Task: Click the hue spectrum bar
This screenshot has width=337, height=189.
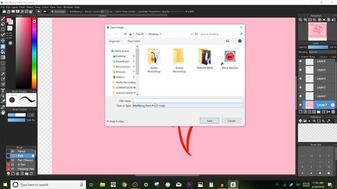Action: pyautogui.click(x=34, y=53)
